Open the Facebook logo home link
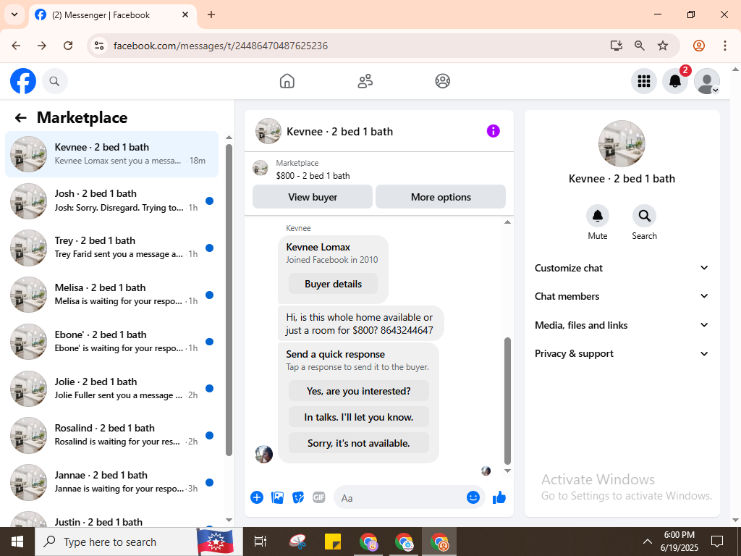 click(23, 81)
